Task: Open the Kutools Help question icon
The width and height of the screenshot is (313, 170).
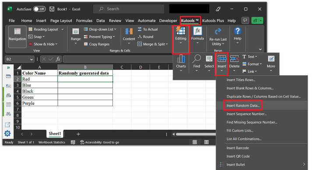Action: click(x=237, y=31)
